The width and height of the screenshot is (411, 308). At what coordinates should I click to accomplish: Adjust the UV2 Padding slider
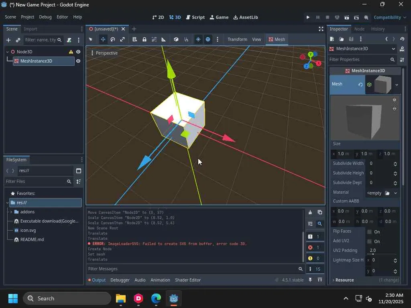(x=373, y=254)
